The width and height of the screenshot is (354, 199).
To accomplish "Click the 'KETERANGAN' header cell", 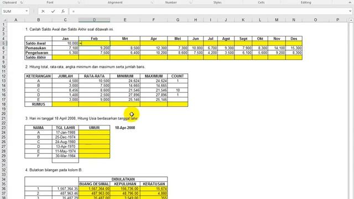I will tap(38, 76).
